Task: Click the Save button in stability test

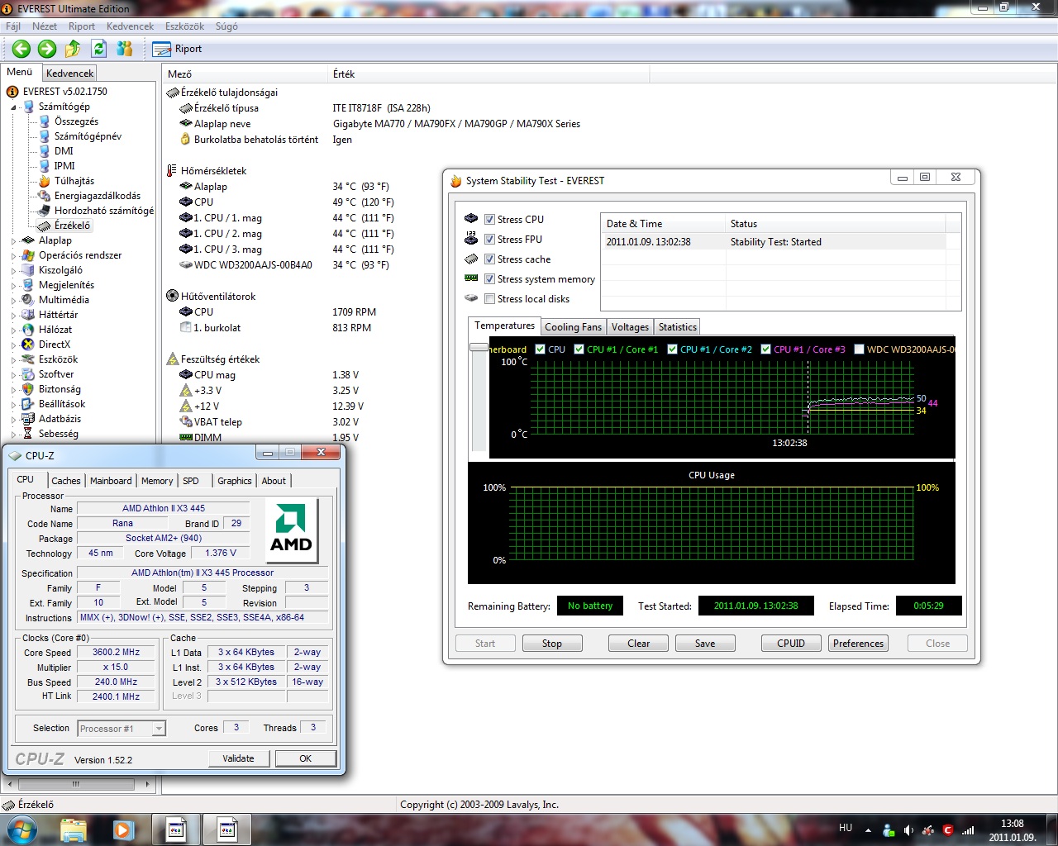Action: 705,644
